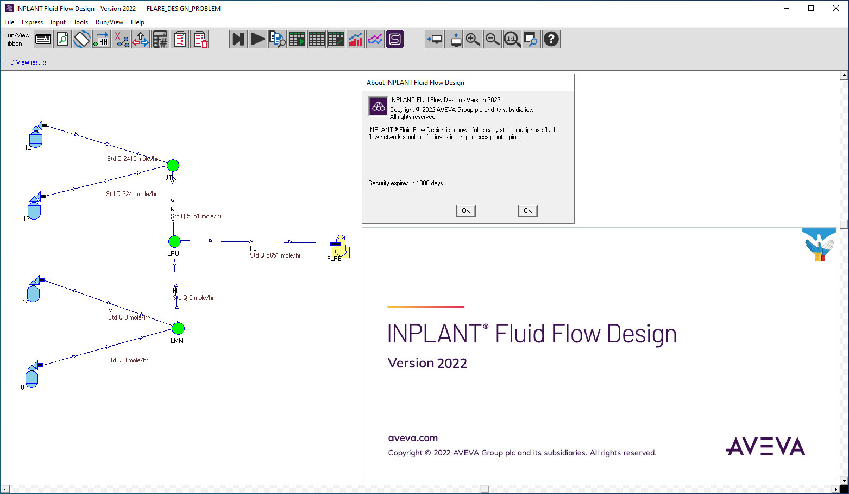Click the zoom out magnifier icon
This screenshot has width=849, height=494.
pos(493,39)
